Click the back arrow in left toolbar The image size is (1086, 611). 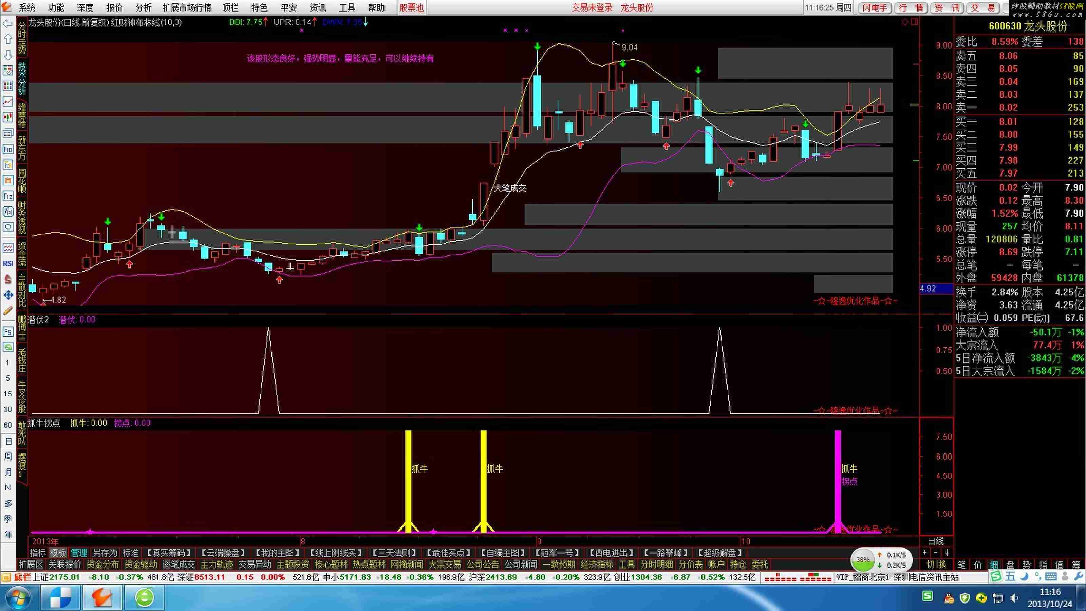point(7,24)
